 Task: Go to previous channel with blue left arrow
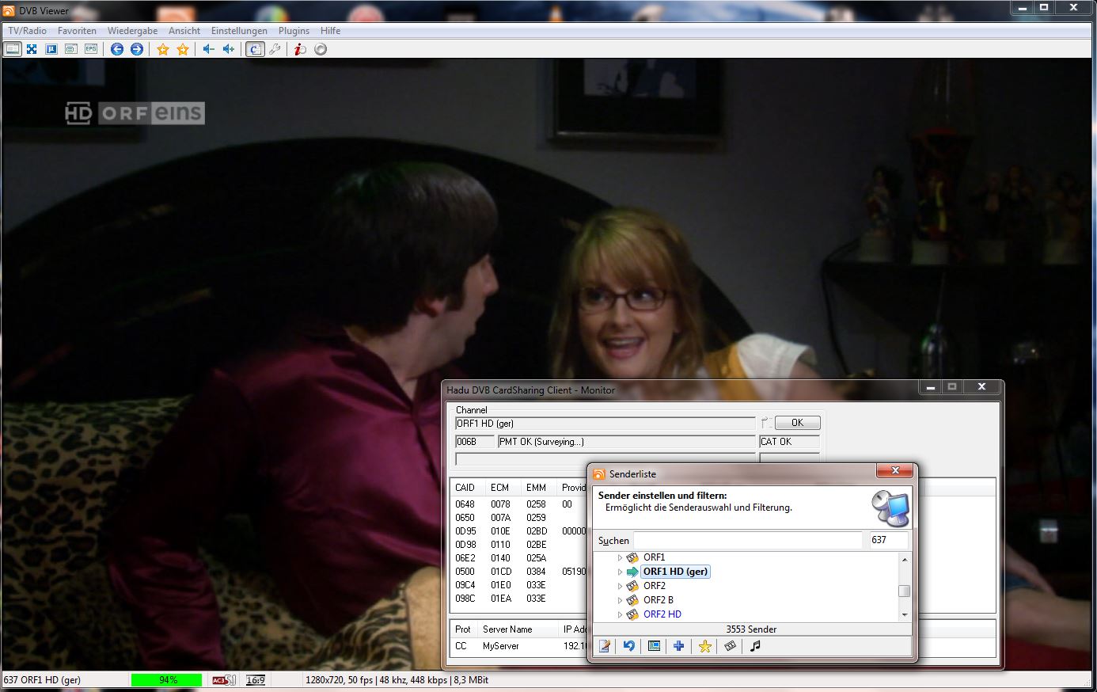click(117, 49)
